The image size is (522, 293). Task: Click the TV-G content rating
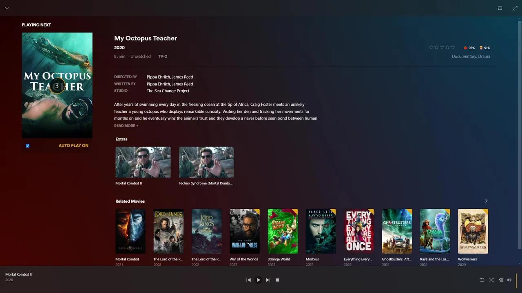[163, 57]
